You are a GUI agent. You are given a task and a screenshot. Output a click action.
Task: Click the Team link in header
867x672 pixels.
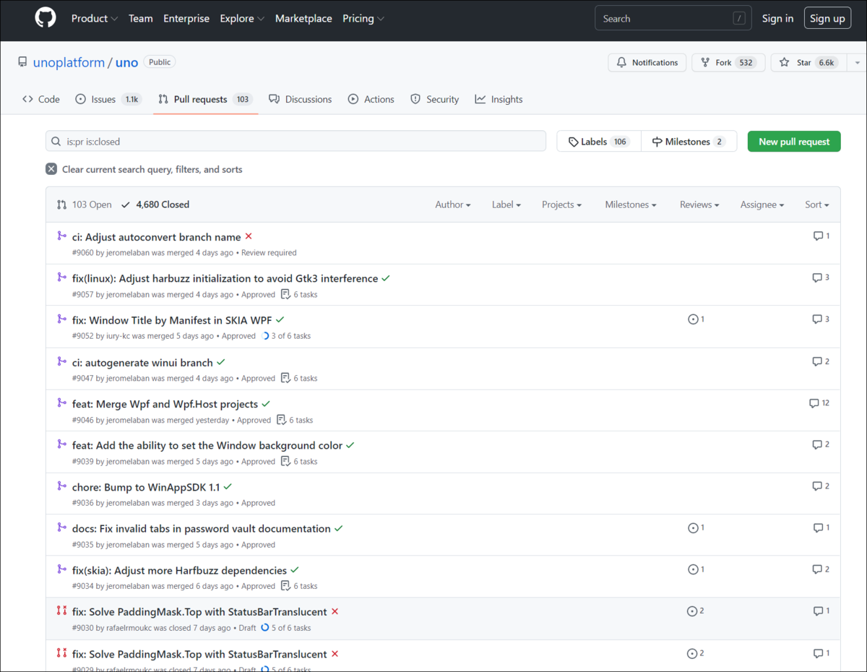point(140,19)
